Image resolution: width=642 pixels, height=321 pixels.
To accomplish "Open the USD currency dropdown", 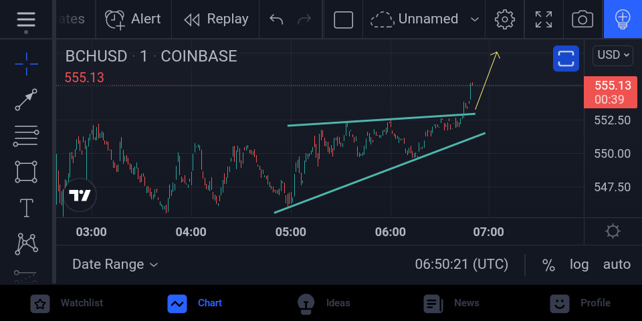I will pos(613,56).
